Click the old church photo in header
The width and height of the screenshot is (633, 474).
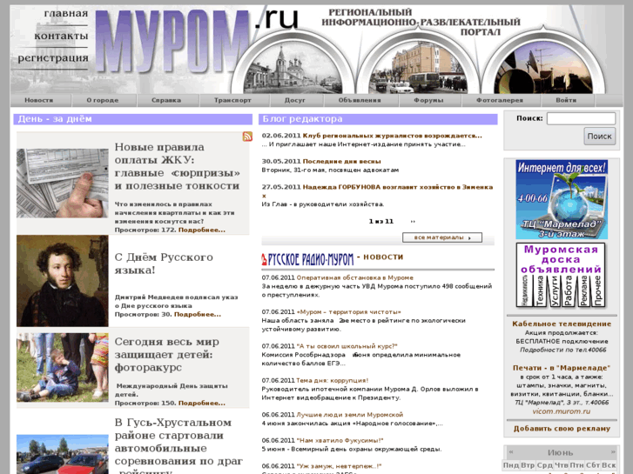[x=293, y=68]
